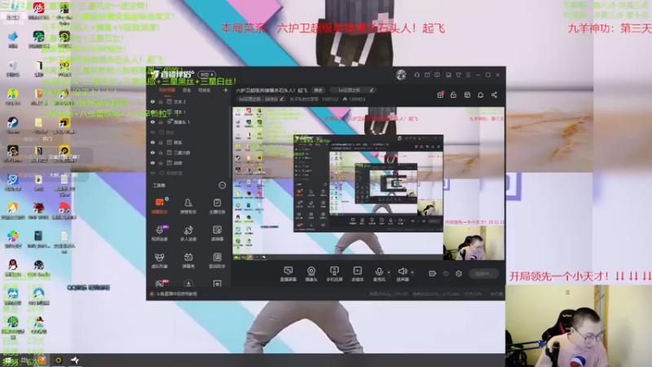
Task: Click the pencil icon beside the rank text
Action: pyautogui.click(x=282, y=99)
